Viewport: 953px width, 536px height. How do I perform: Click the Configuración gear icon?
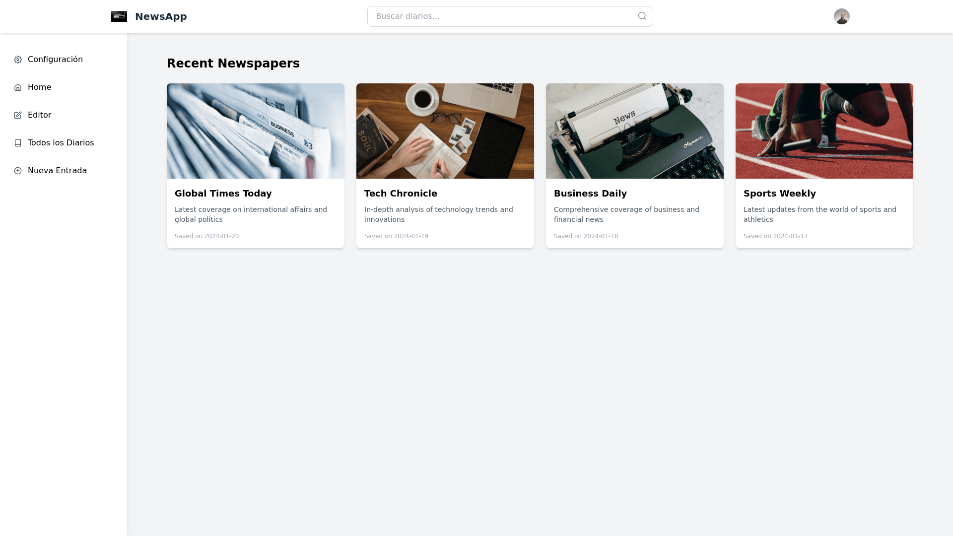point(18,60)
